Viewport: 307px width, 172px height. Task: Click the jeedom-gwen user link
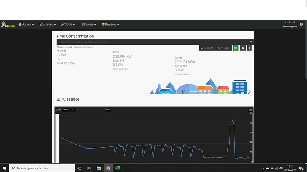[290, 27]
